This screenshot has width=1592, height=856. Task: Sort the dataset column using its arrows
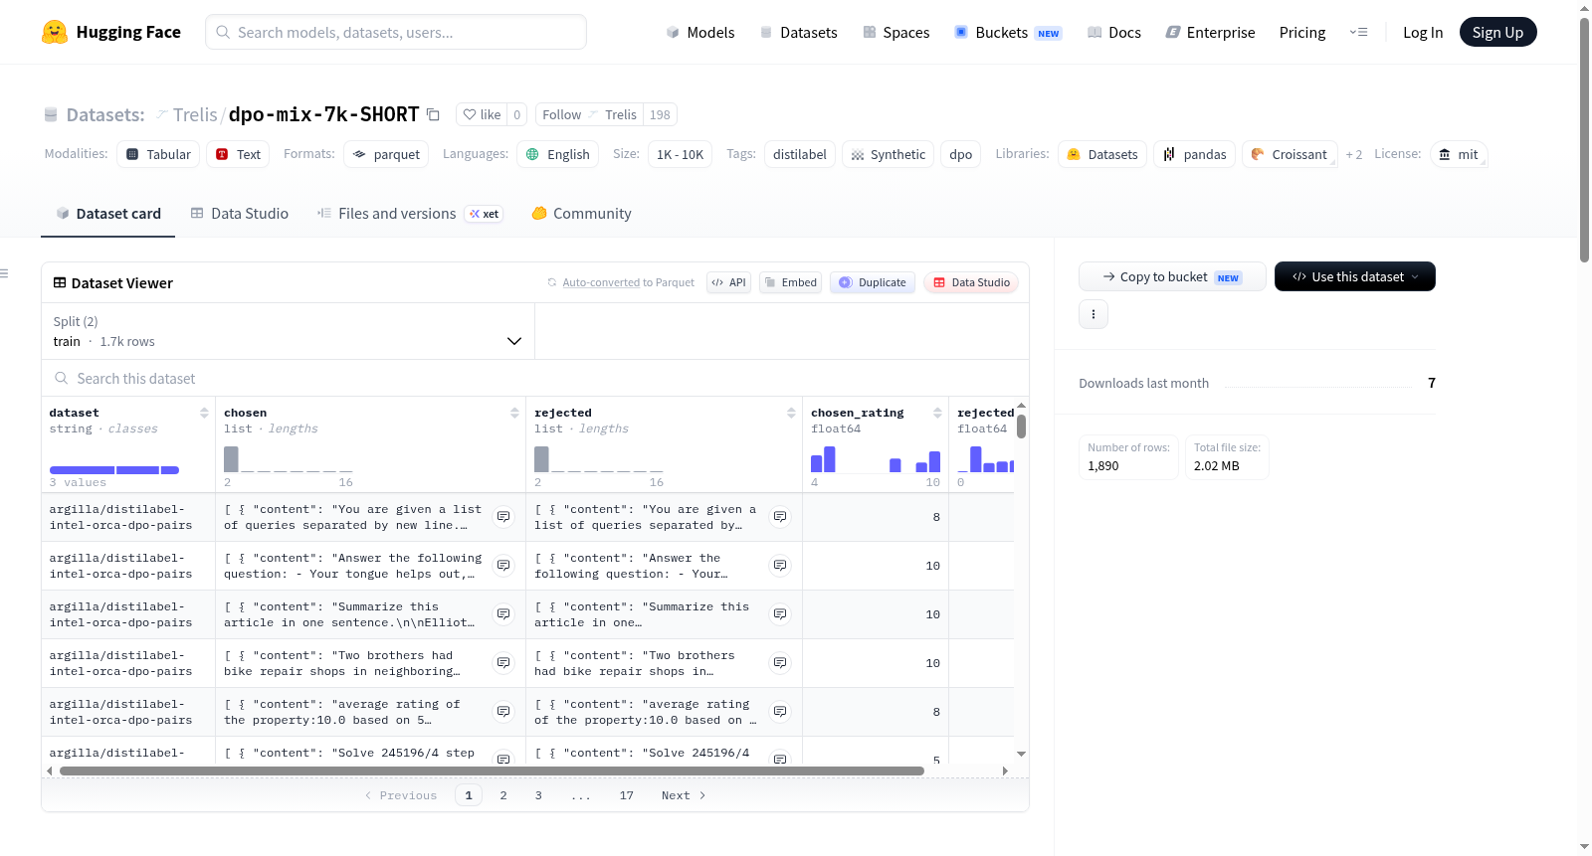pyautogui.click(x=204, y=413)
